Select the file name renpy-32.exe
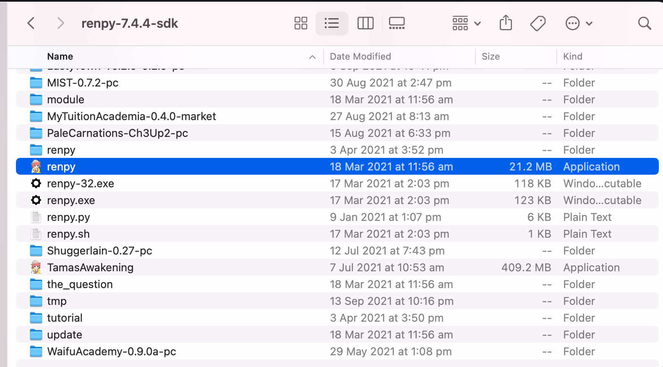The image size is (663, 367). 81,183
